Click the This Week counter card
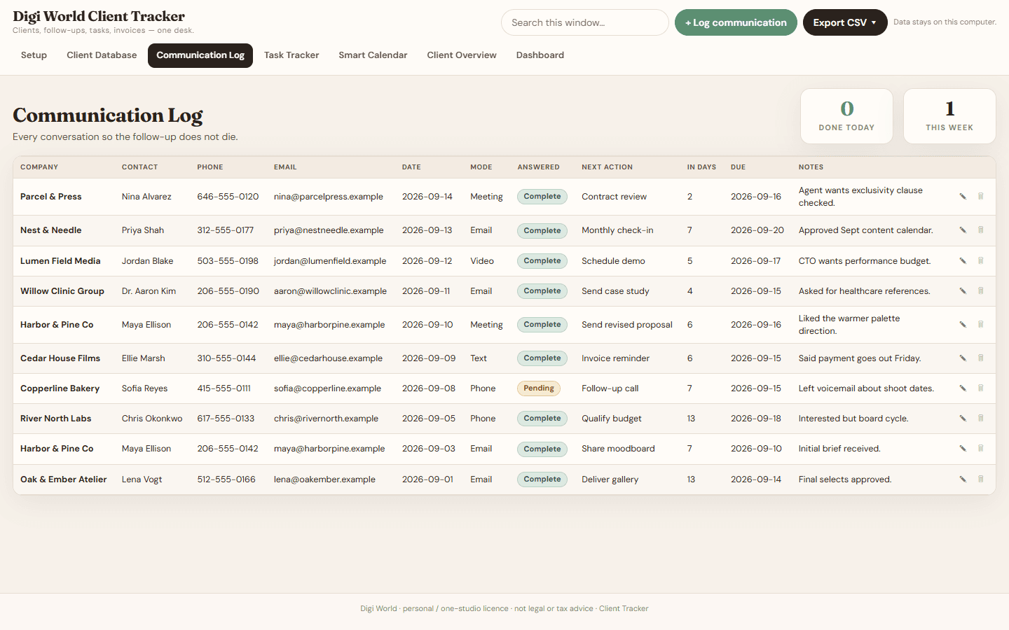Viewport: 1009px width, 630px height. tap(949, 116)
